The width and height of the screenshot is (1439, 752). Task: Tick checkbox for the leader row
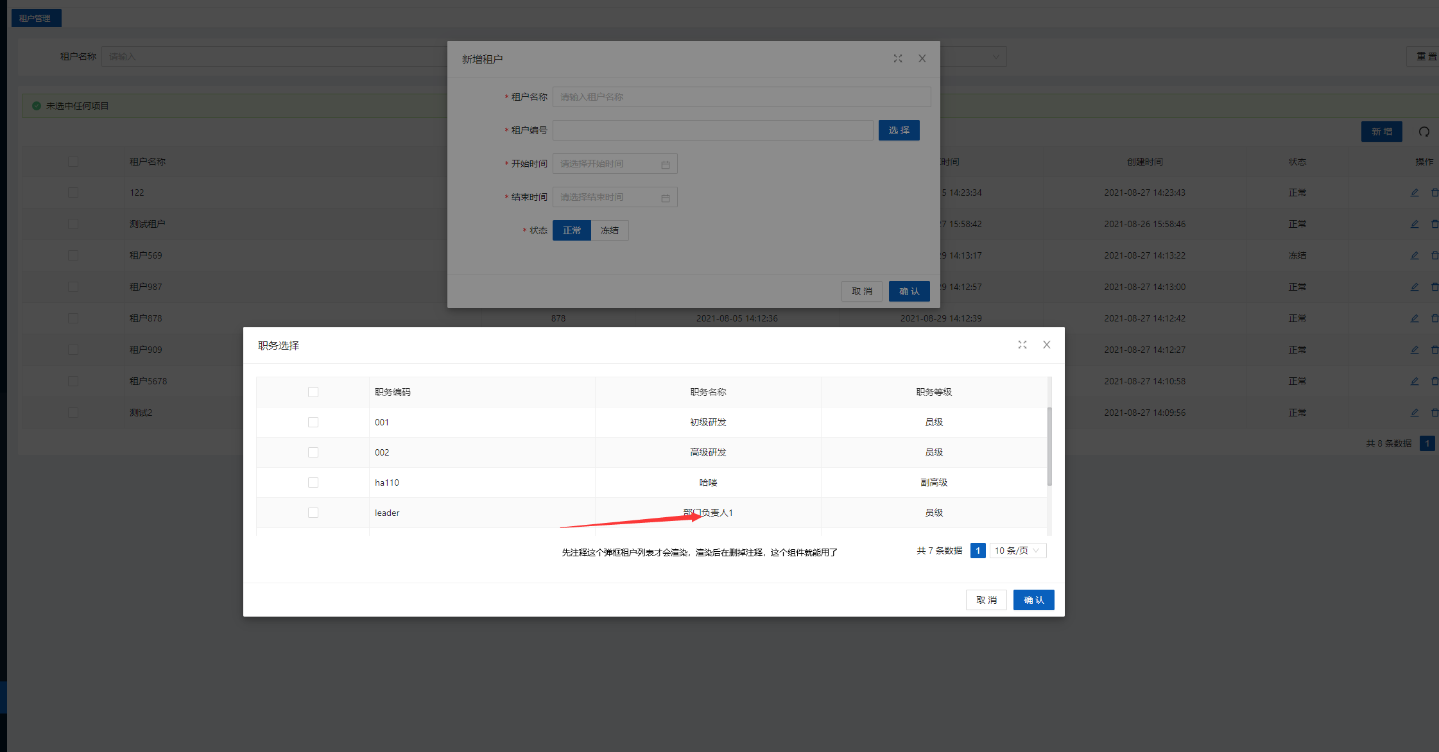(x=313, y=513)
